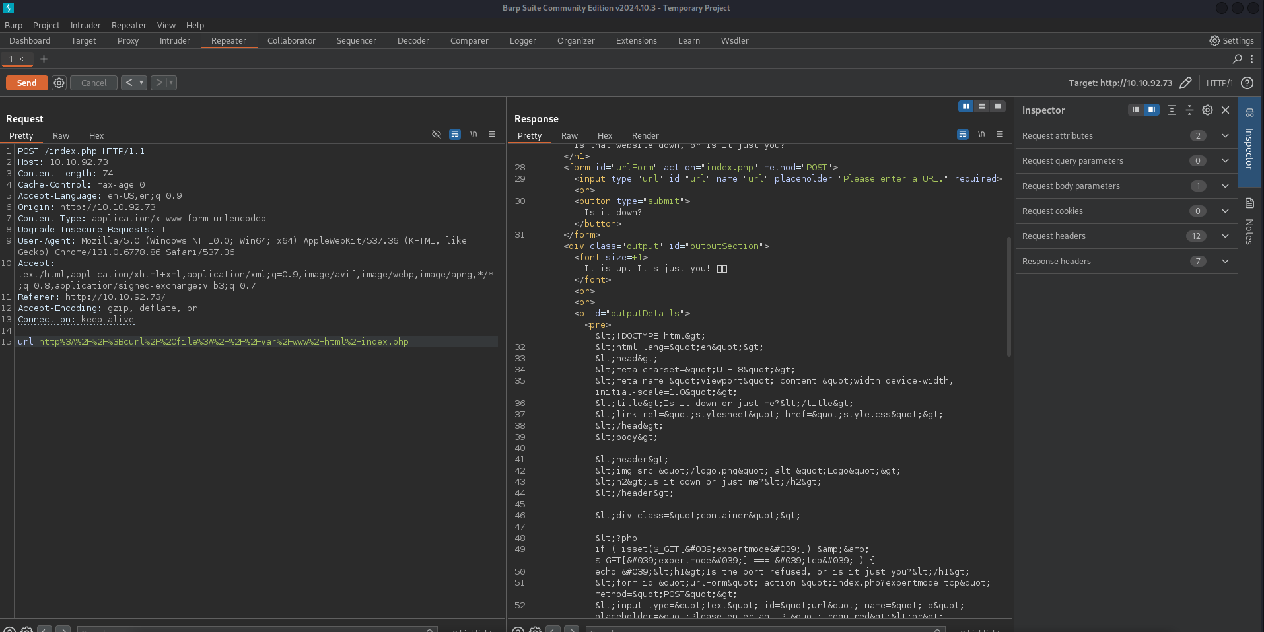
Task: Go forward to next request in history
Action: point(158,83)
